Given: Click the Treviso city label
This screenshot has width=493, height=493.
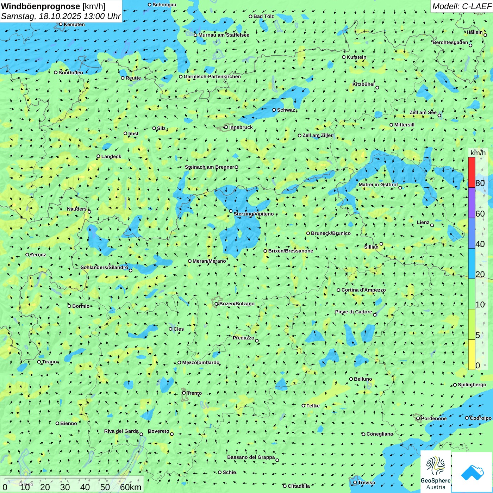Looking at the screenshot, I should 367,482.
